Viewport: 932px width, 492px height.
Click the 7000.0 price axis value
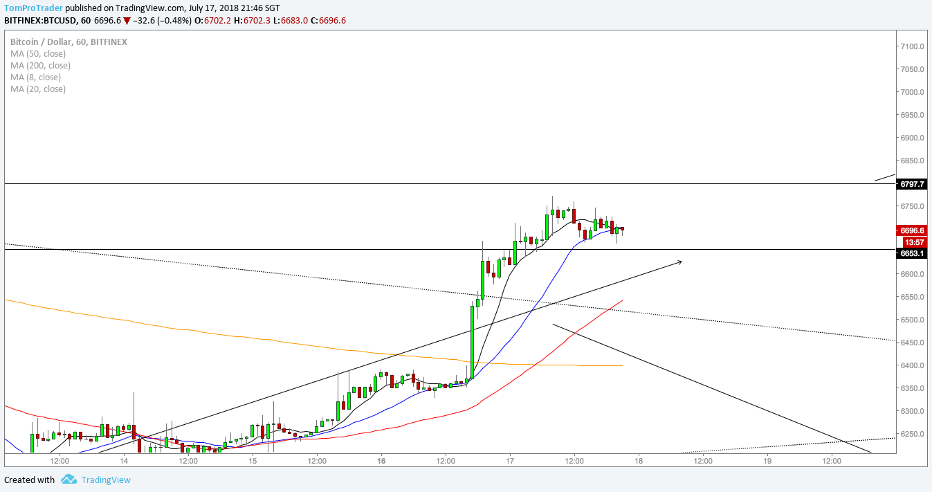pos(913,92)
